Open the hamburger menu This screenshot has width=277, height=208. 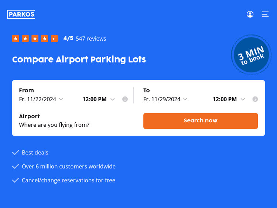[265, 14]
